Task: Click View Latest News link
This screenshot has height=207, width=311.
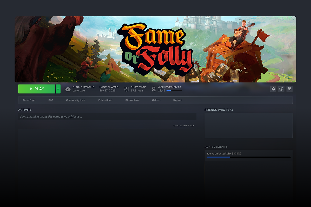Action: point(184,126)
